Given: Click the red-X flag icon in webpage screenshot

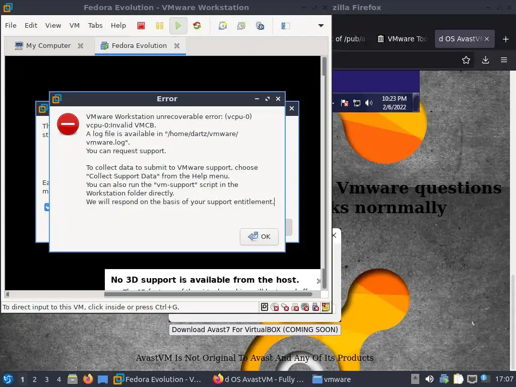Looking at the screenshot, I should (x=345, y=103).
